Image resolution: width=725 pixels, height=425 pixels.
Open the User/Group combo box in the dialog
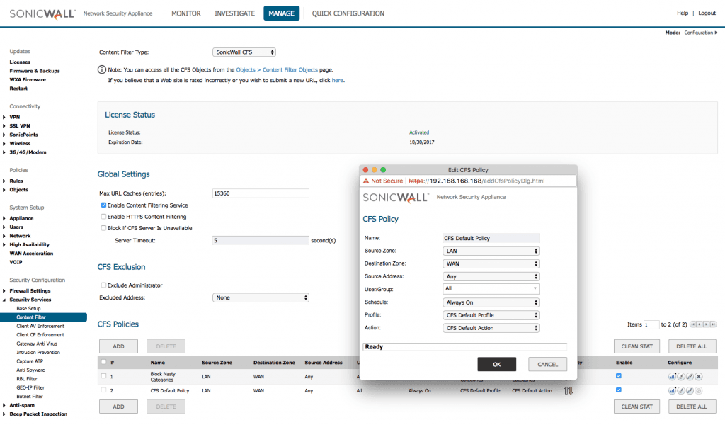(x=491, y=288)
